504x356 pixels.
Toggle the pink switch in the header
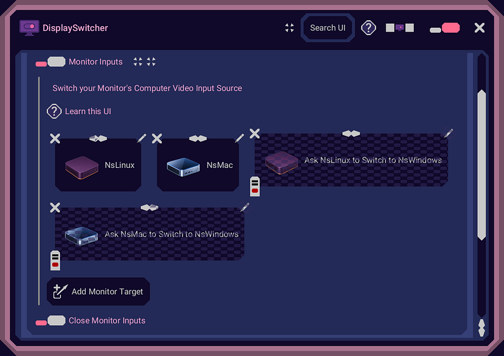(x=445, y=28)
